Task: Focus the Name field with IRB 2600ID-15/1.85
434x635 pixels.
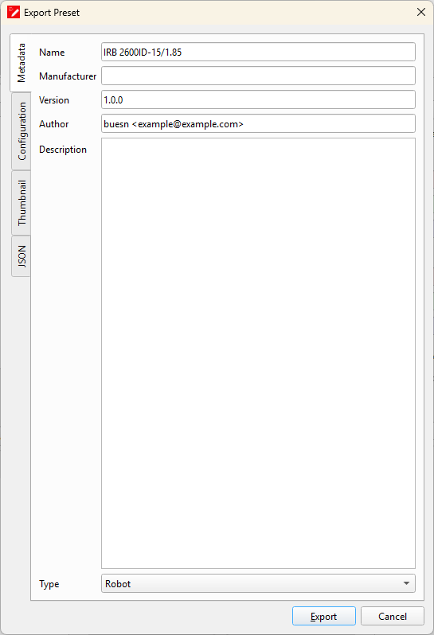Action: click(x=258, y=53)
